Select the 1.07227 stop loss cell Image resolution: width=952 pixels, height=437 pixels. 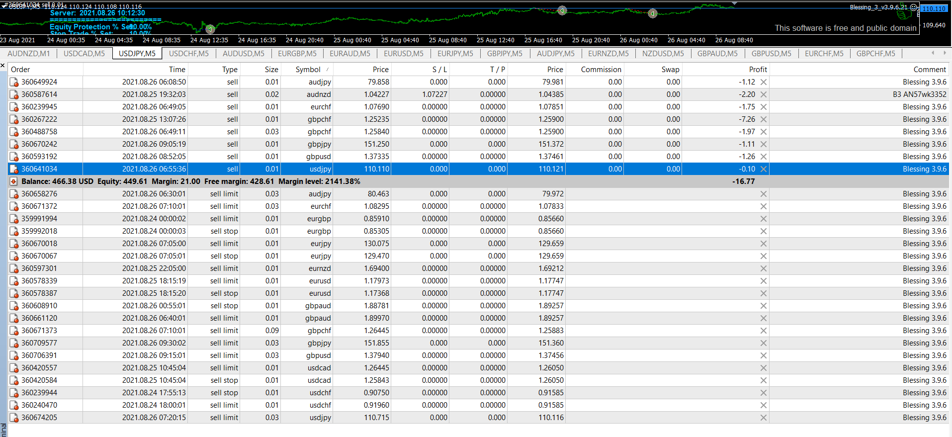420,94
